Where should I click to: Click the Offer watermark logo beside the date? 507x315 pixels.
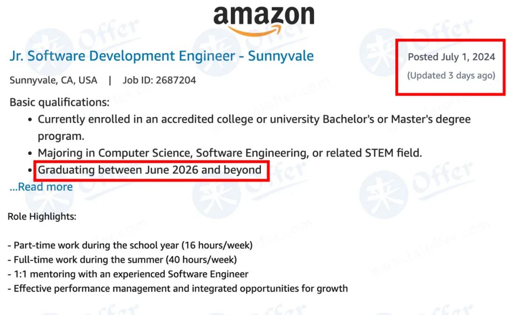[x=384, y=53]
